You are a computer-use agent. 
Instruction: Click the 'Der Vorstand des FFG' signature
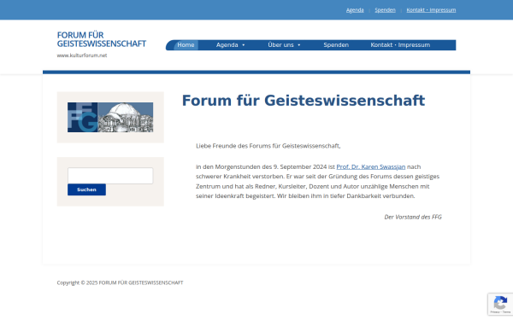[x=413, y=217]
